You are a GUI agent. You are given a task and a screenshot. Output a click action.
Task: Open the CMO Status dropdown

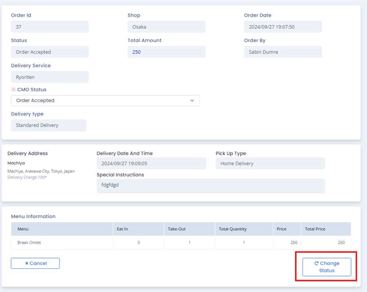105,100
